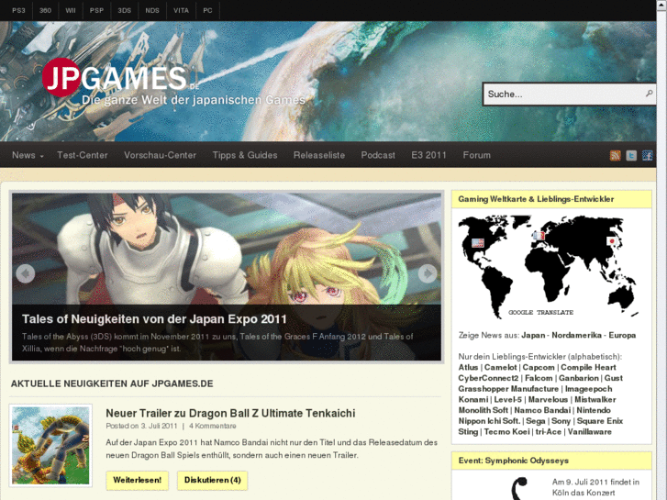Select the PC platform tab

[x=207, y=11]
